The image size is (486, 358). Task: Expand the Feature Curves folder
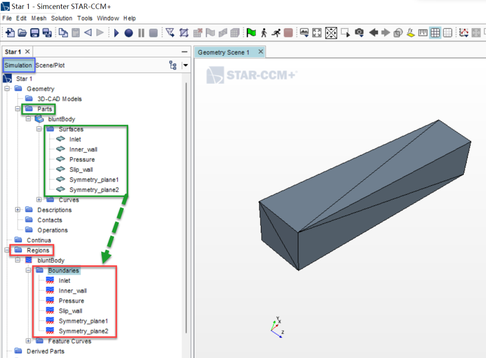28,341
